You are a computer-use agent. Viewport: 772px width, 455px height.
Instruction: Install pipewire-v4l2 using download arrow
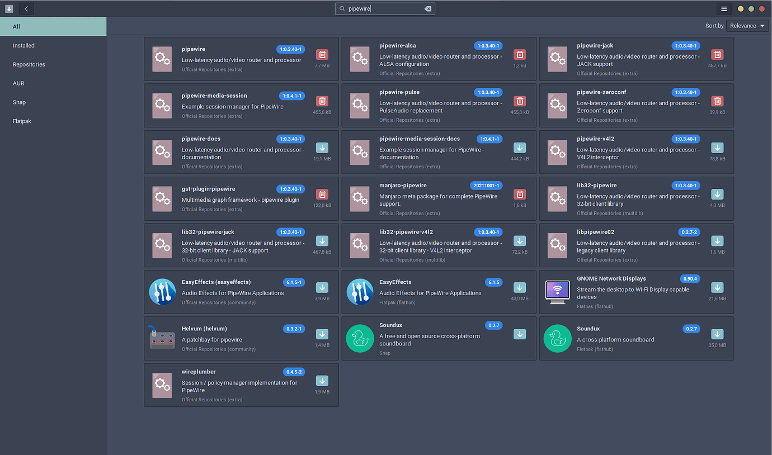point(717,148)
